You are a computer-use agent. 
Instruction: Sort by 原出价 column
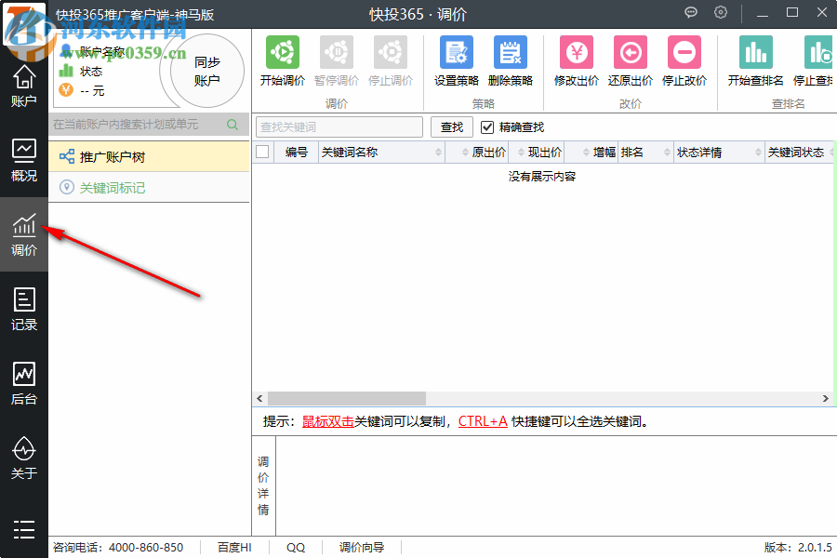477,153
